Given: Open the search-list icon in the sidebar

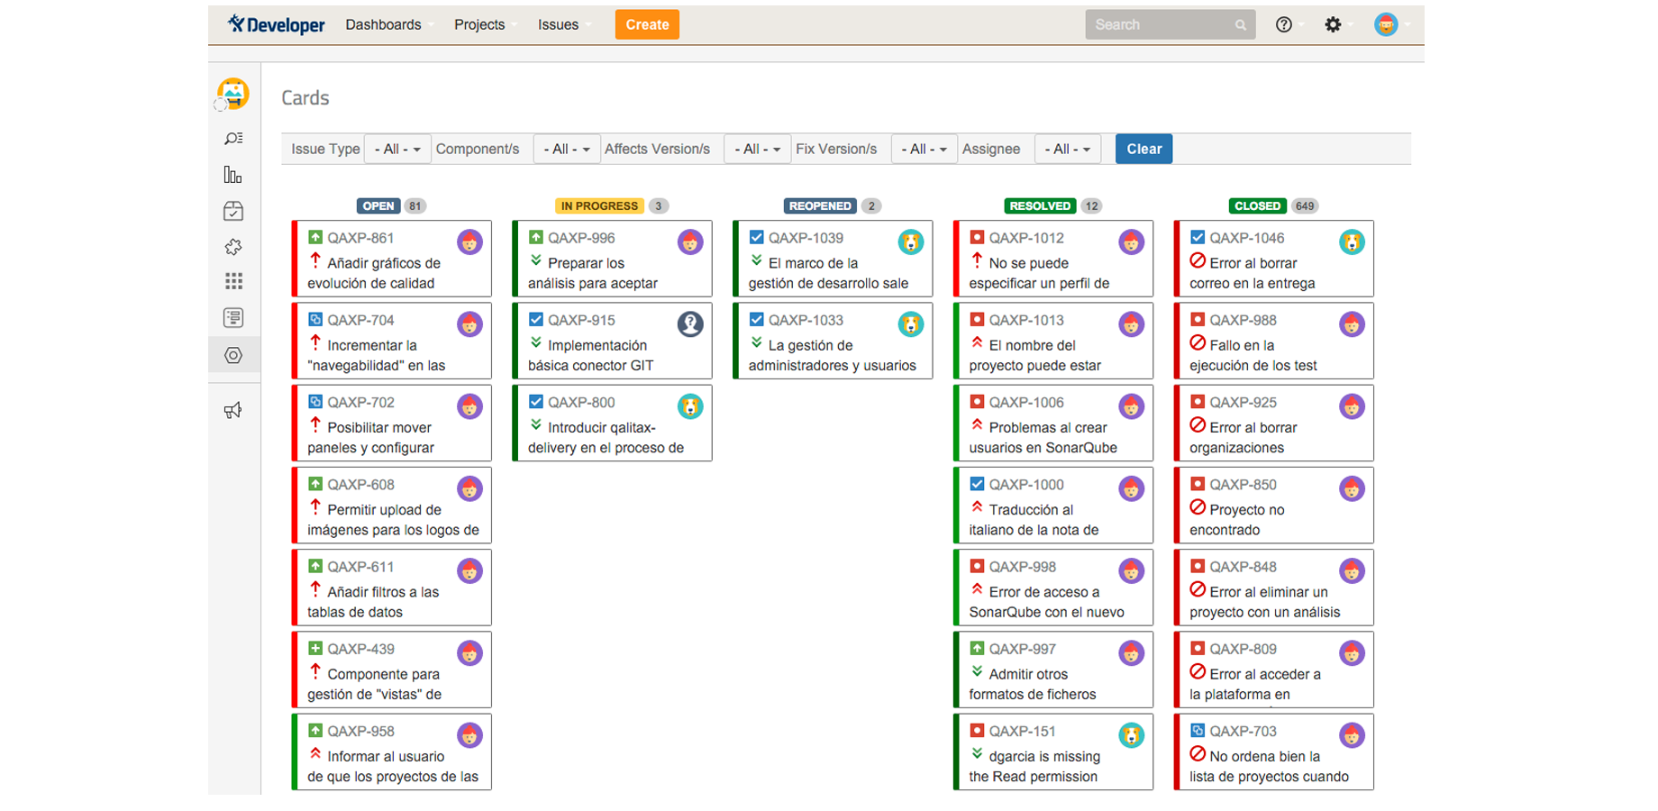Looking at the screenshot, I should pyautogui.click(x=233, y=139).
